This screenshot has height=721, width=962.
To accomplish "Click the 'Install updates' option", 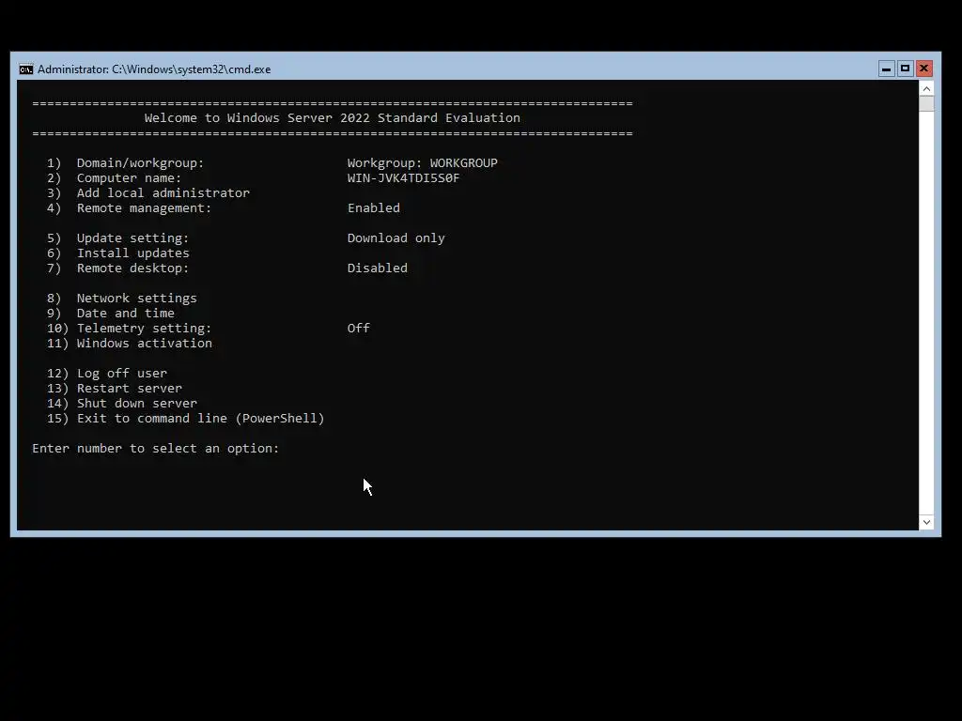I will coord(117,253).
